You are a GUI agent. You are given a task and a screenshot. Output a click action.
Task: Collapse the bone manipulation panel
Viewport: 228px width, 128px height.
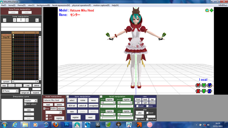click(x=68, y=96)
